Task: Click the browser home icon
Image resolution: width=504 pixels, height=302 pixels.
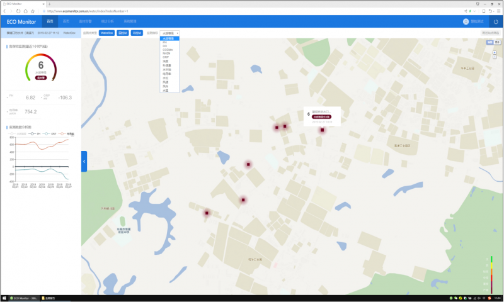Action: pyautogui.click(x=25, y=11)
